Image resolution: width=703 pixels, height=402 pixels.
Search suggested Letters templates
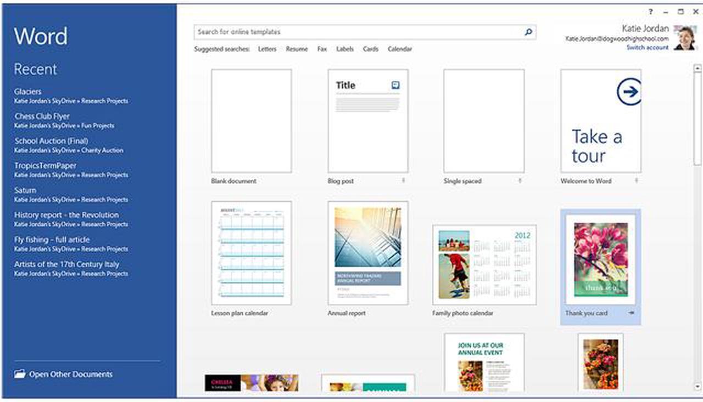click(267, 49)
